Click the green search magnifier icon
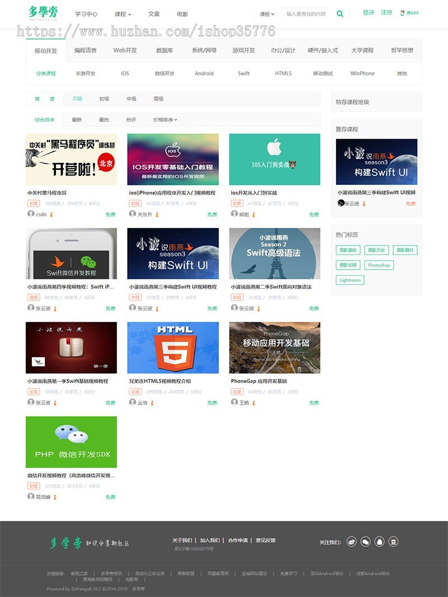Image resolution: width=448 pixels, height=597 pixels. click(x=339, y=13)
